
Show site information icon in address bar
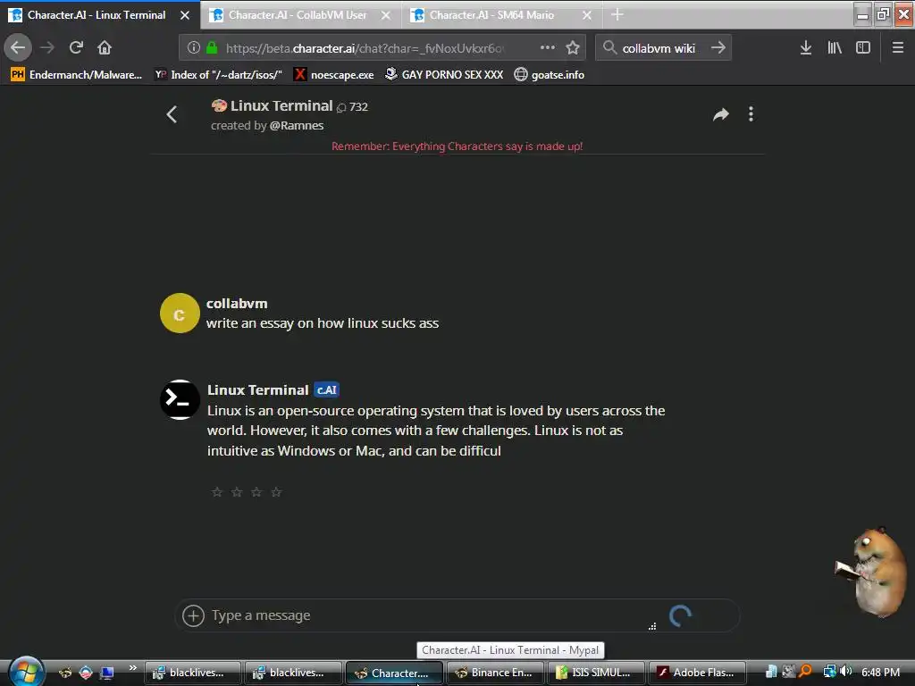194,48
